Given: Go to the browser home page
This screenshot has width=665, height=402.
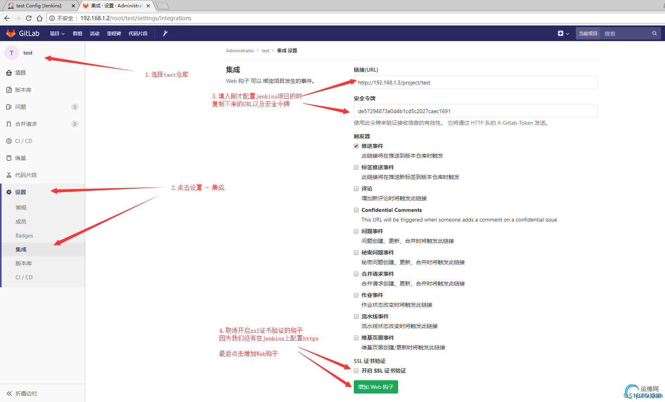Looking at the screenshot, I should point(40,18).
